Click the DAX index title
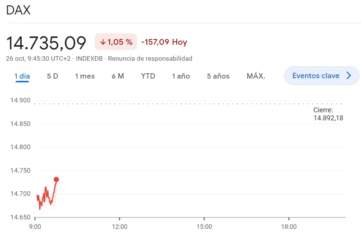Viewport: 361px width, 233px height. pyautogui.click(x=18, y=10)
